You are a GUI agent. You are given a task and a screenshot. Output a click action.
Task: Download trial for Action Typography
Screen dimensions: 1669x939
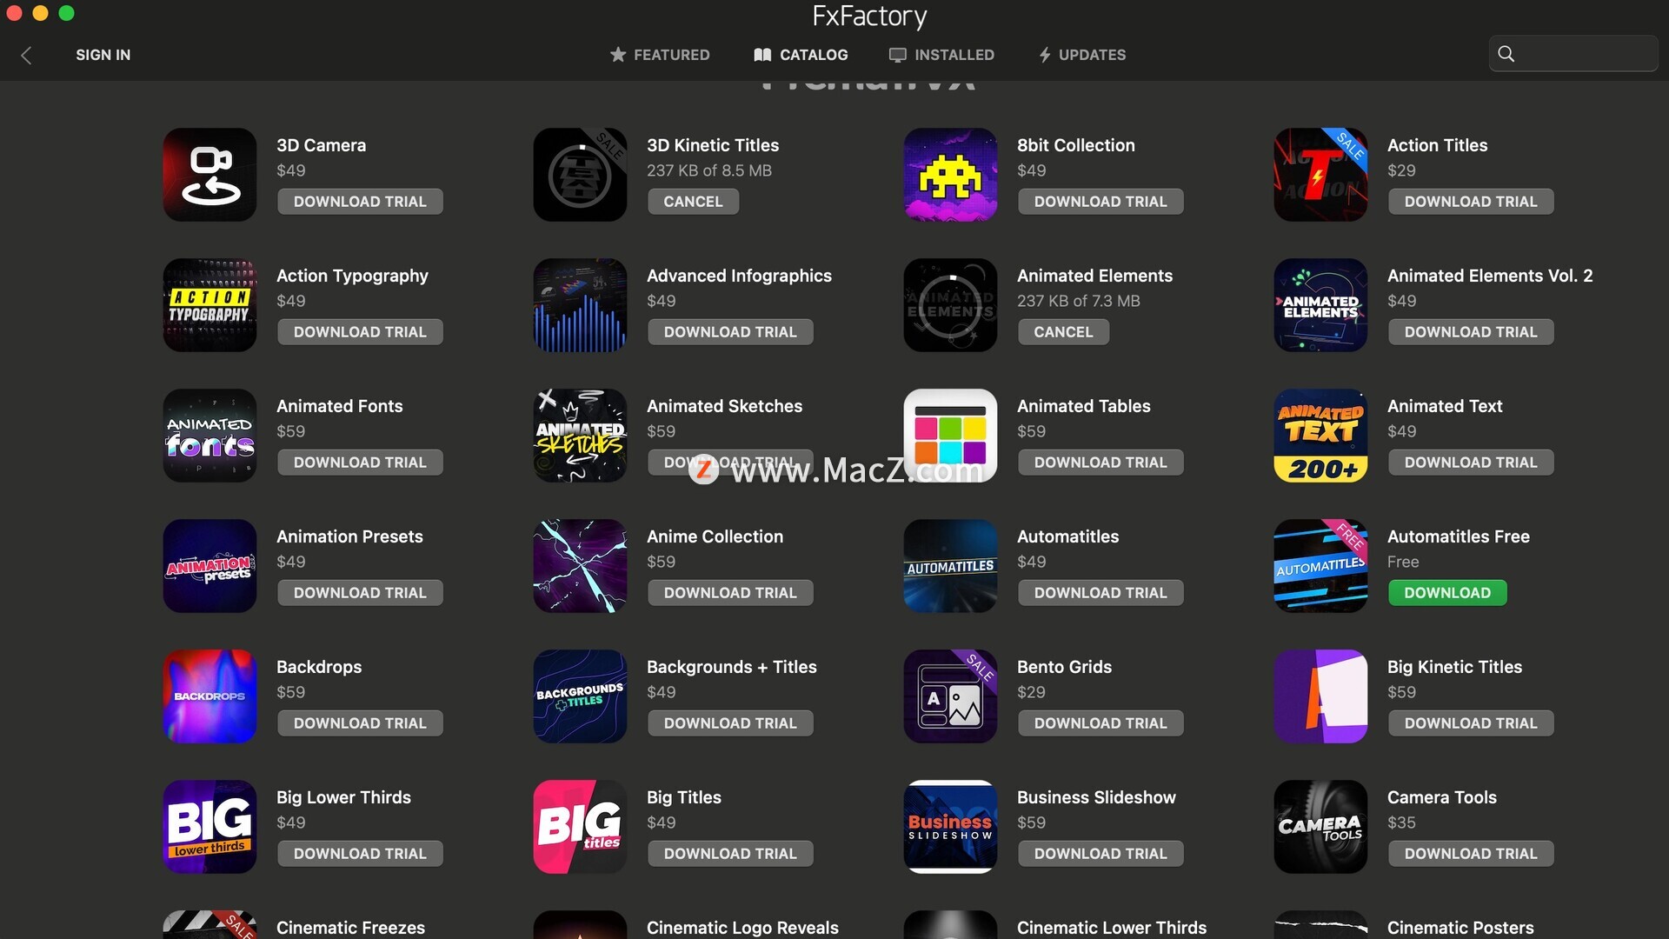pyautogui.click(x=360, y=332)
